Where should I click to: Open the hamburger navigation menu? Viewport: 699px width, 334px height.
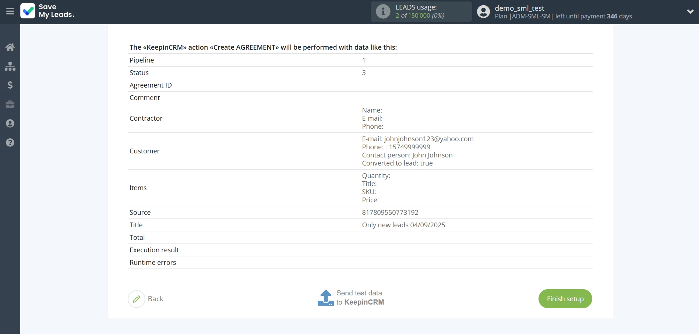tap(10, 11)
